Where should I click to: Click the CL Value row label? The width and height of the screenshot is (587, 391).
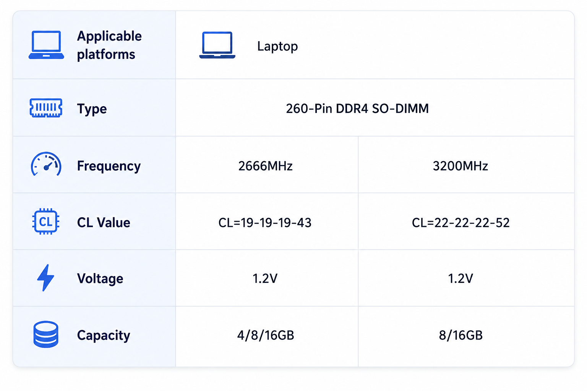(104, 223)
